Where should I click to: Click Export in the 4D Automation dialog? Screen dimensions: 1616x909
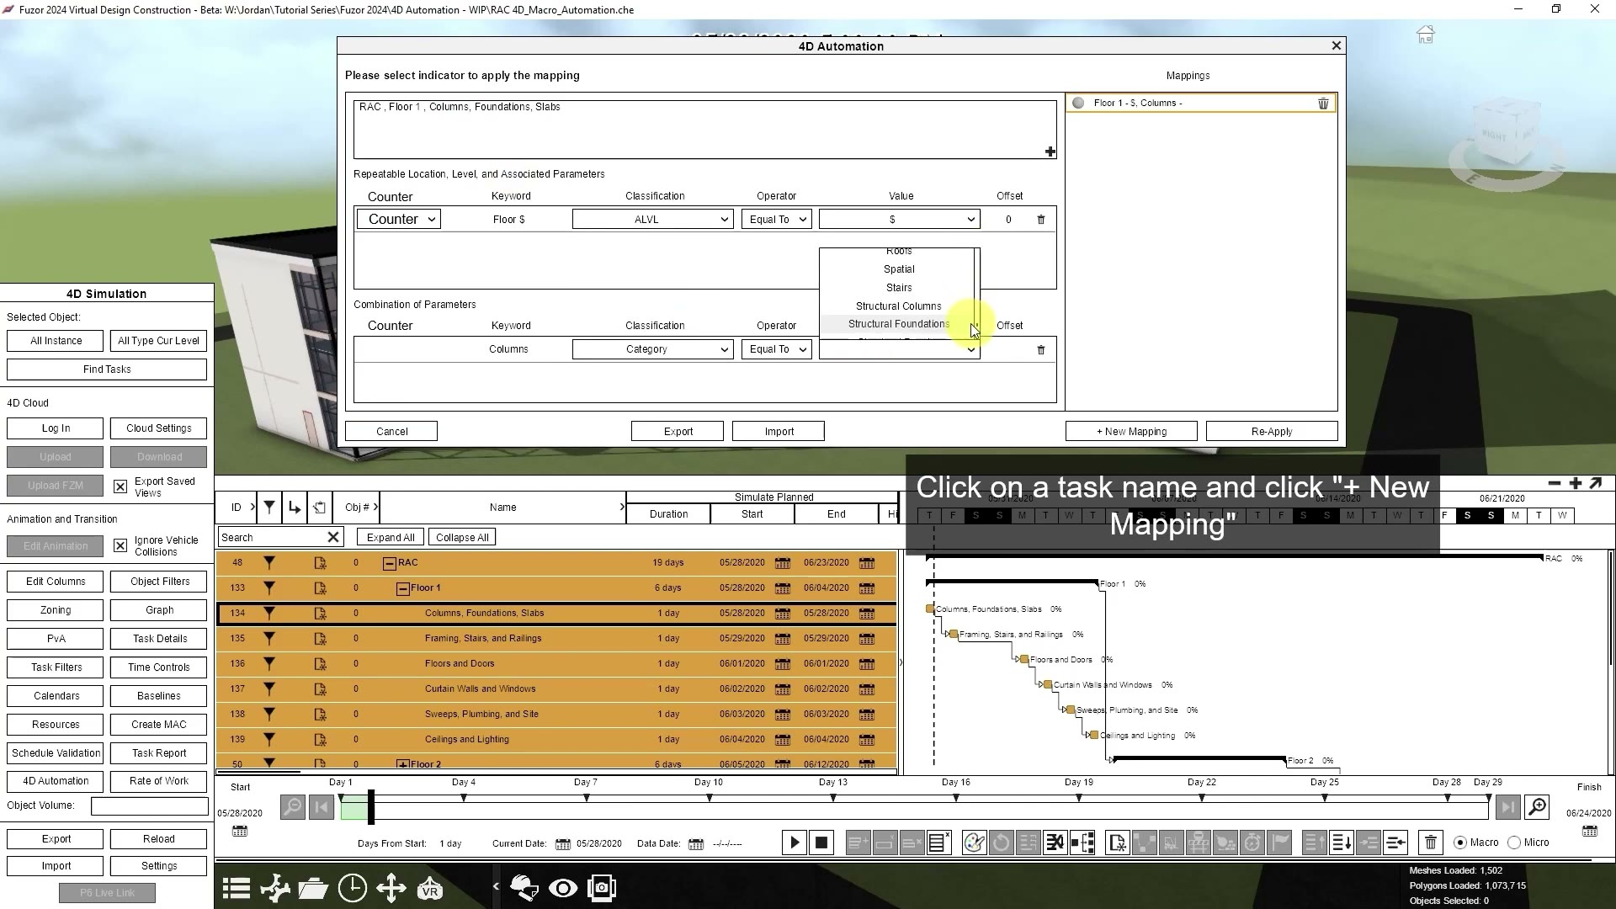[678, 432]
